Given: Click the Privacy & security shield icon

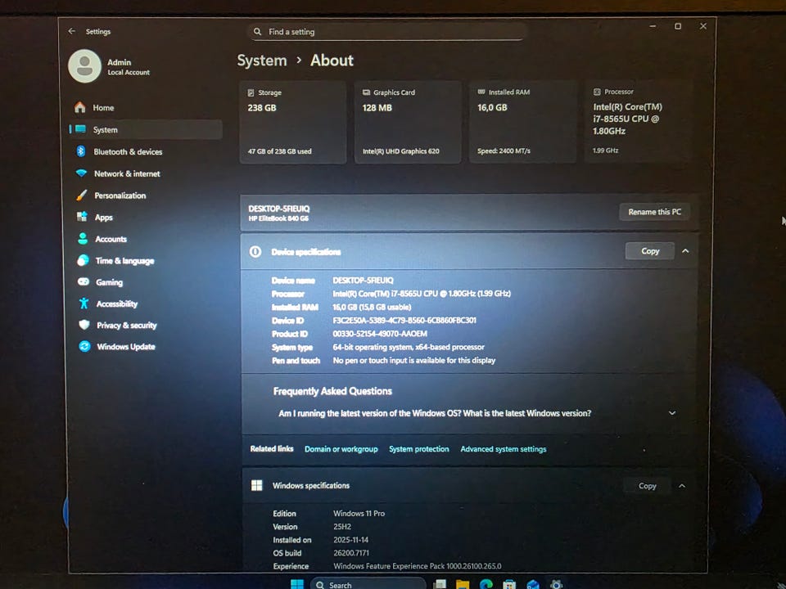Looking at the screenshot, I should pyautogui.click(x=84, y=325).
